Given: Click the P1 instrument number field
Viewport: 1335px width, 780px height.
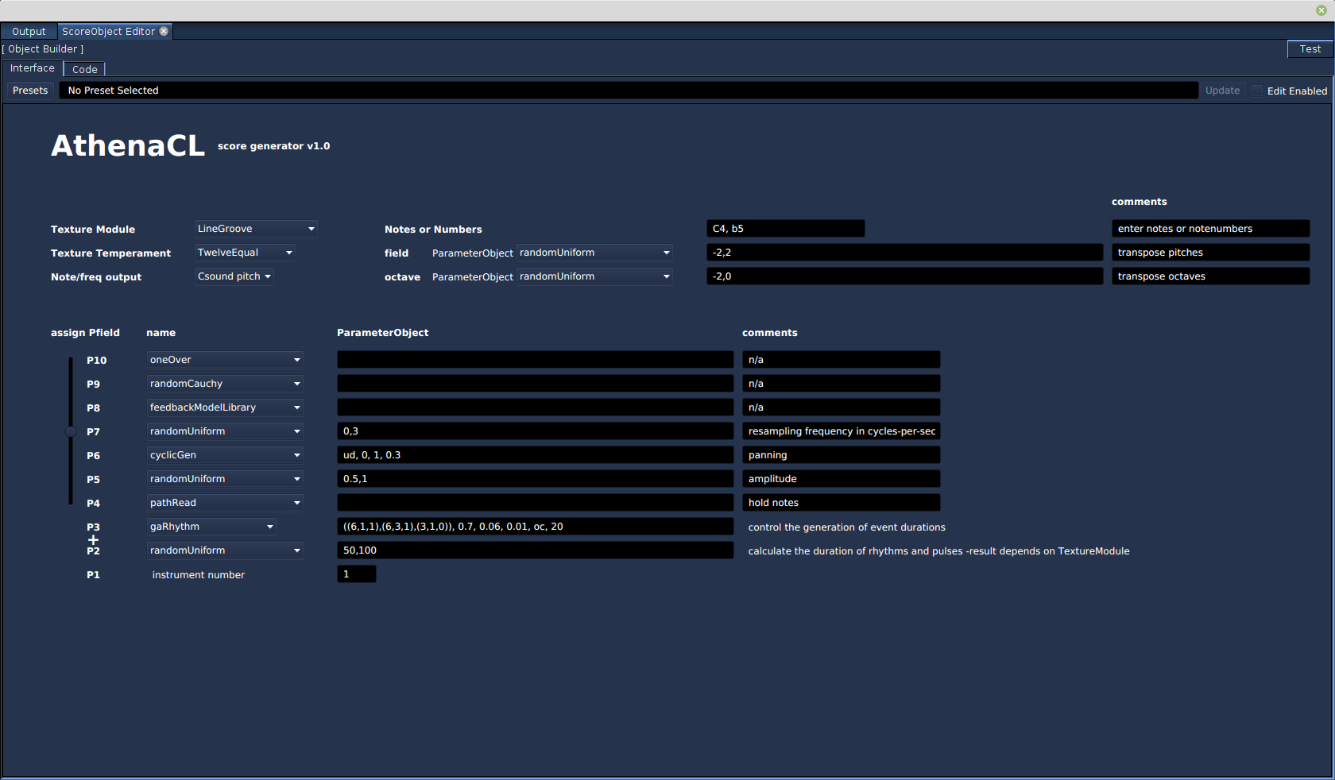Looking at the screenshot, I should (x=356, y=574).
